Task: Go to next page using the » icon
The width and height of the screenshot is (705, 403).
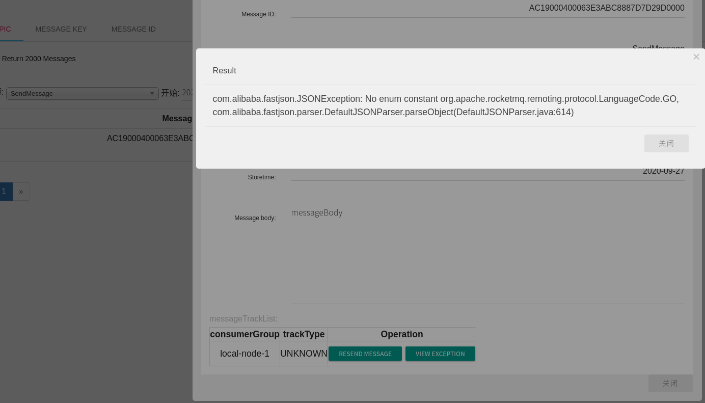Action: click(x=21, y=192)
